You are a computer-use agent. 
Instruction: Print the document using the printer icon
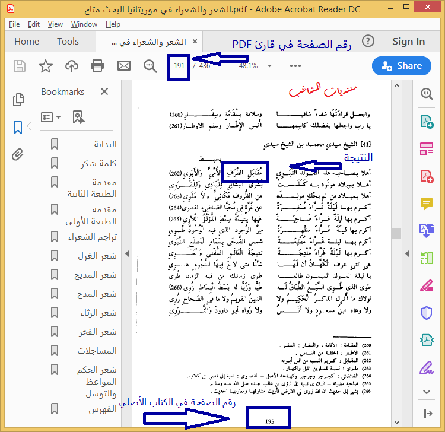point(98,66)
